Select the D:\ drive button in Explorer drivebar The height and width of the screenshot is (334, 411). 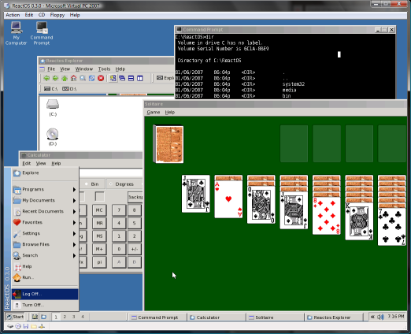(x=69, y=89)
